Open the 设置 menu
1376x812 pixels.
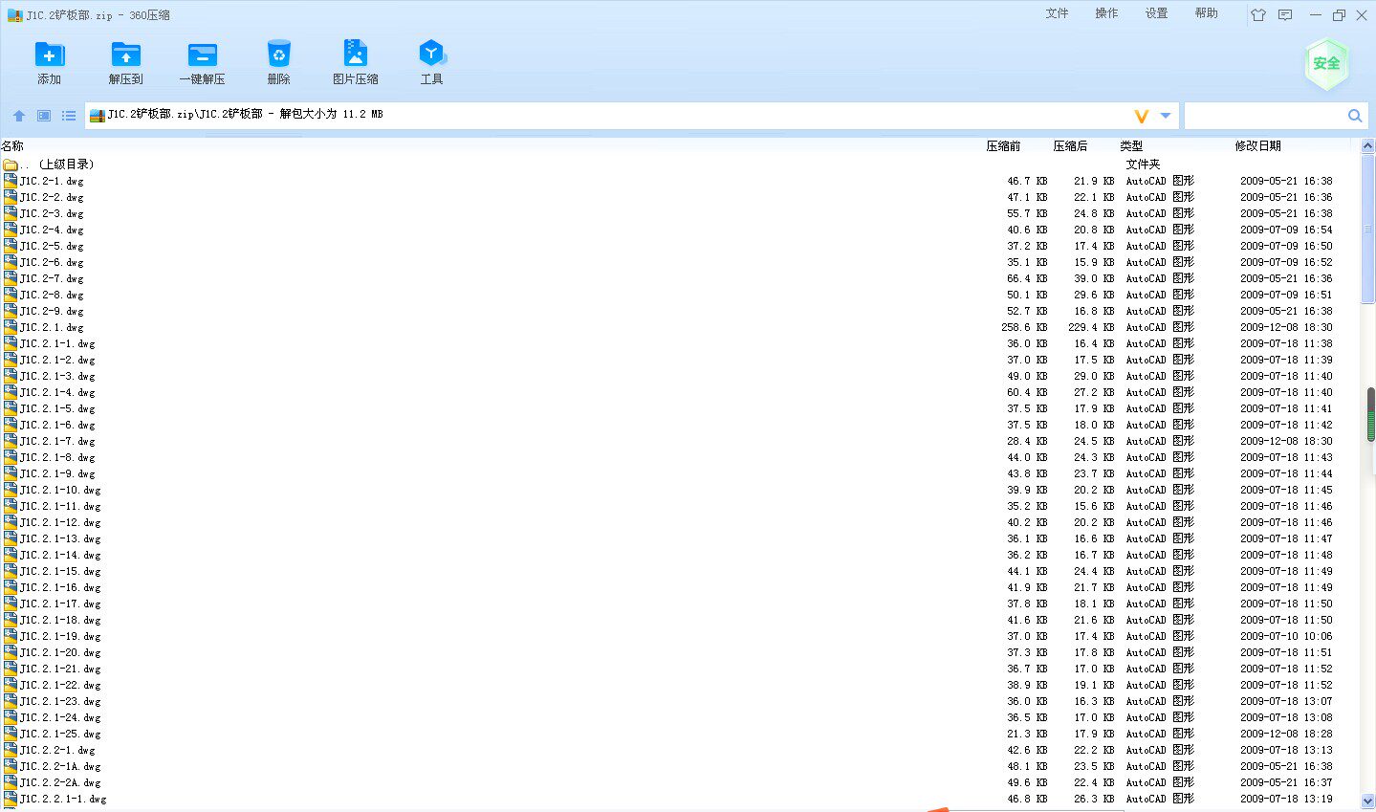pyautogui.click(x=1156, y=13)
